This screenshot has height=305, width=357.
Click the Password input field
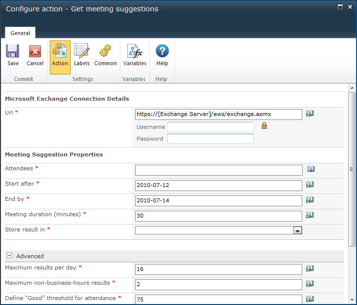click(211, 139)
